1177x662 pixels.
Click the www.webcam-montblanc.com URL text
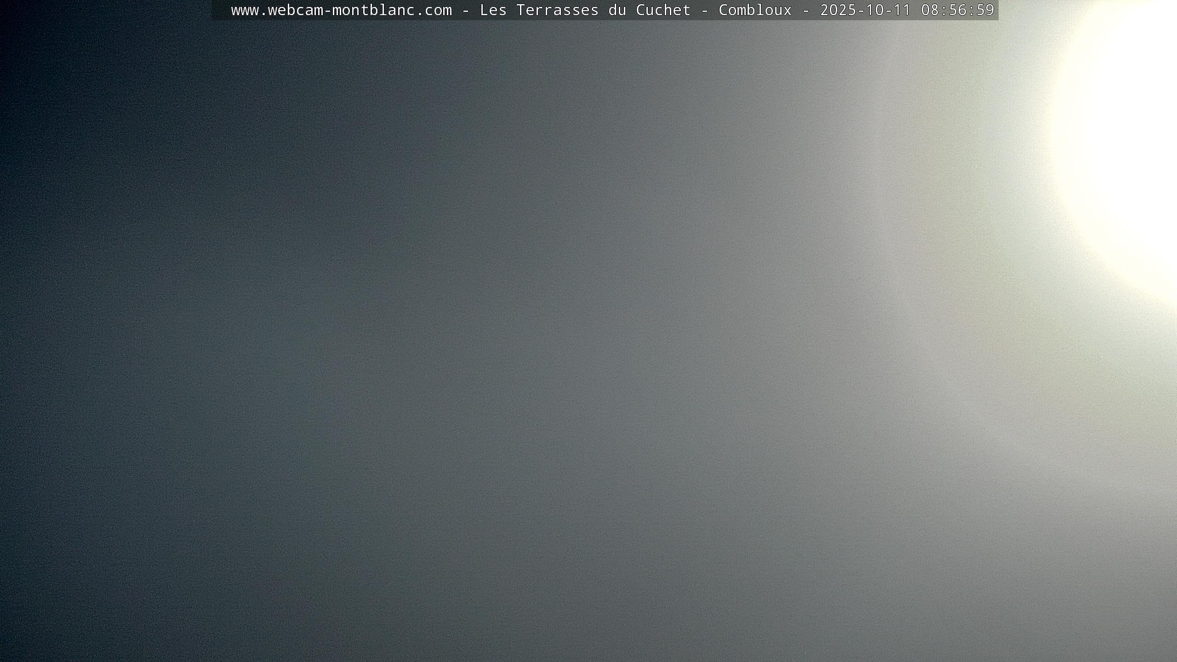[x=341, y=10]
